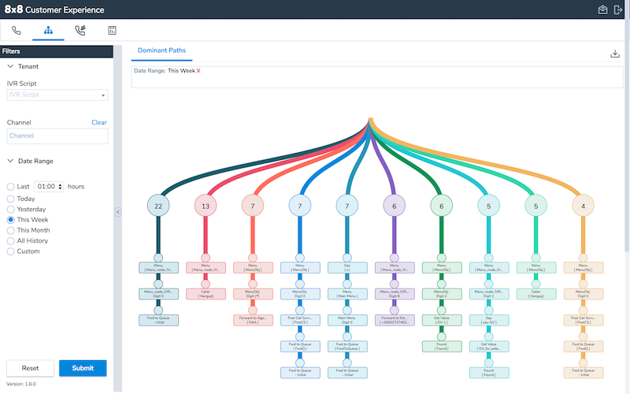Select the Get Value [GV-1] node
Image resolution: width=630 pixels, height=394 pixels.
click(442, 320)
